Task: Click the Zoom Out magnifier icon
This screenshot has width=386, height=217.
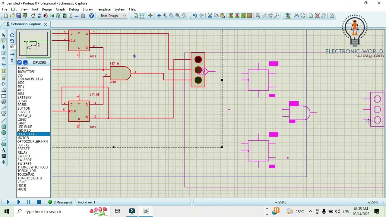Action: [171, 16]
